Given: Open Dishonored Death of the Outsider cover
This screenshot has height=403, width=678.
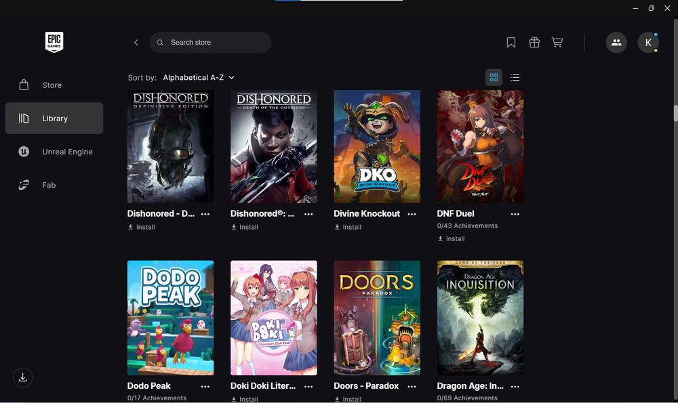Looking at the screenshot, I should (274, 146).
